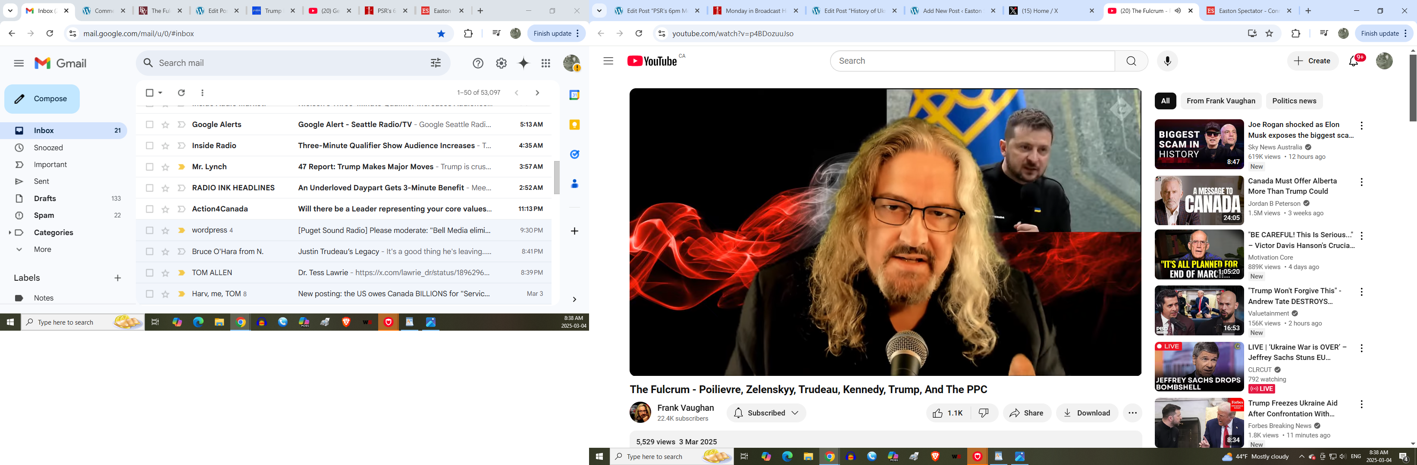Viewport: 1417px width, 465px height.
Task: Click the Gemini sparkle icon in Gmail
Action: point(523,63)
